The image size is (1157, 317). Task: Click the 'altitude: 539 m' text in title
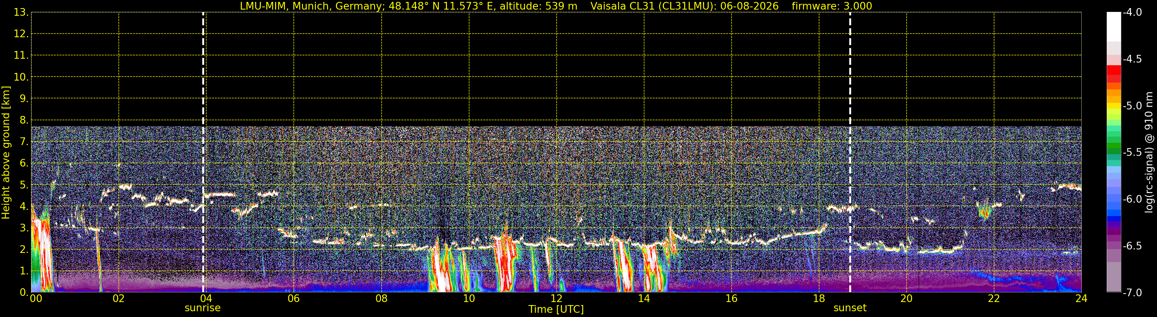(538, 6)
